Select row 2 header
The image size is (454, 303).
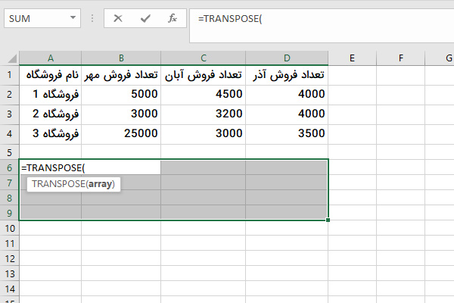point(10,95)
